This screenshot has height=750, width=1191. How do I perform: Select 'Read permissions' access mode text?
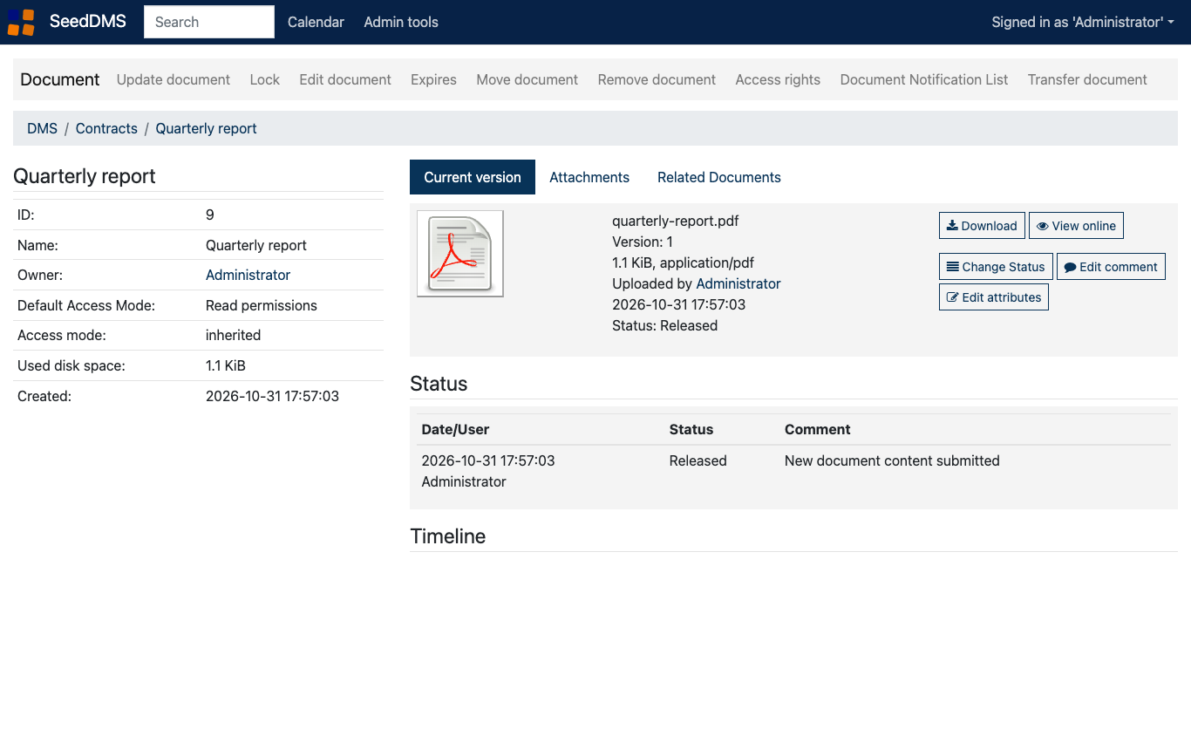point(262,305)
